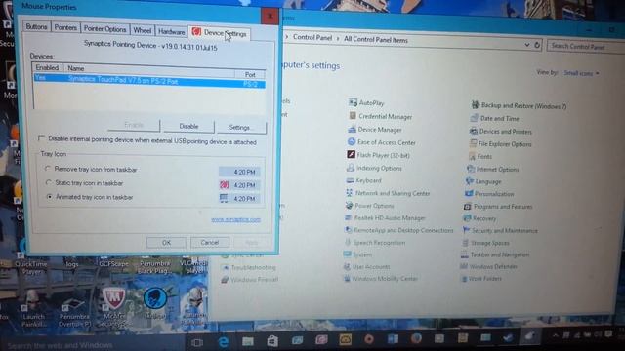Open Devices and Printers
Viewport: 625px width, 351px height.
(x=501, y=131)
